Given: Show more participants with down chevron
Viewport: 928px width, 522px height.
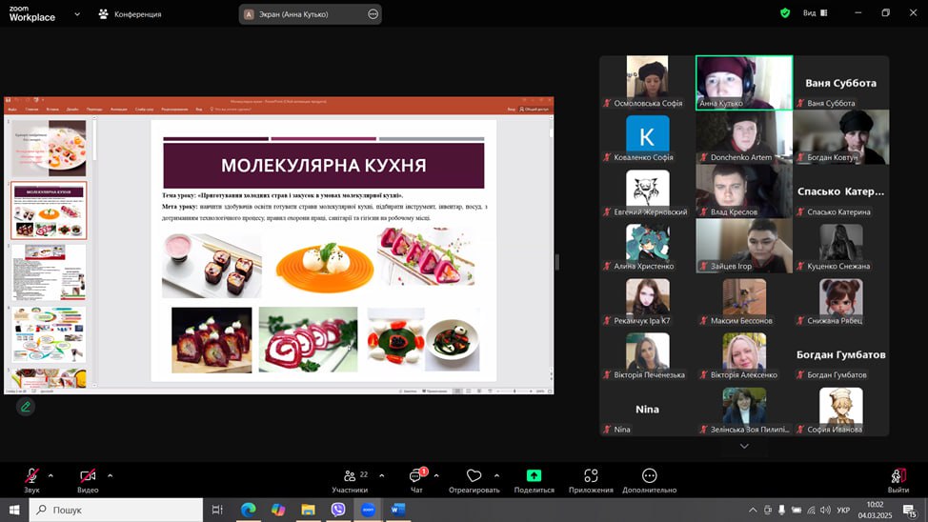Looking at the screenshot, I should (744, 446).
